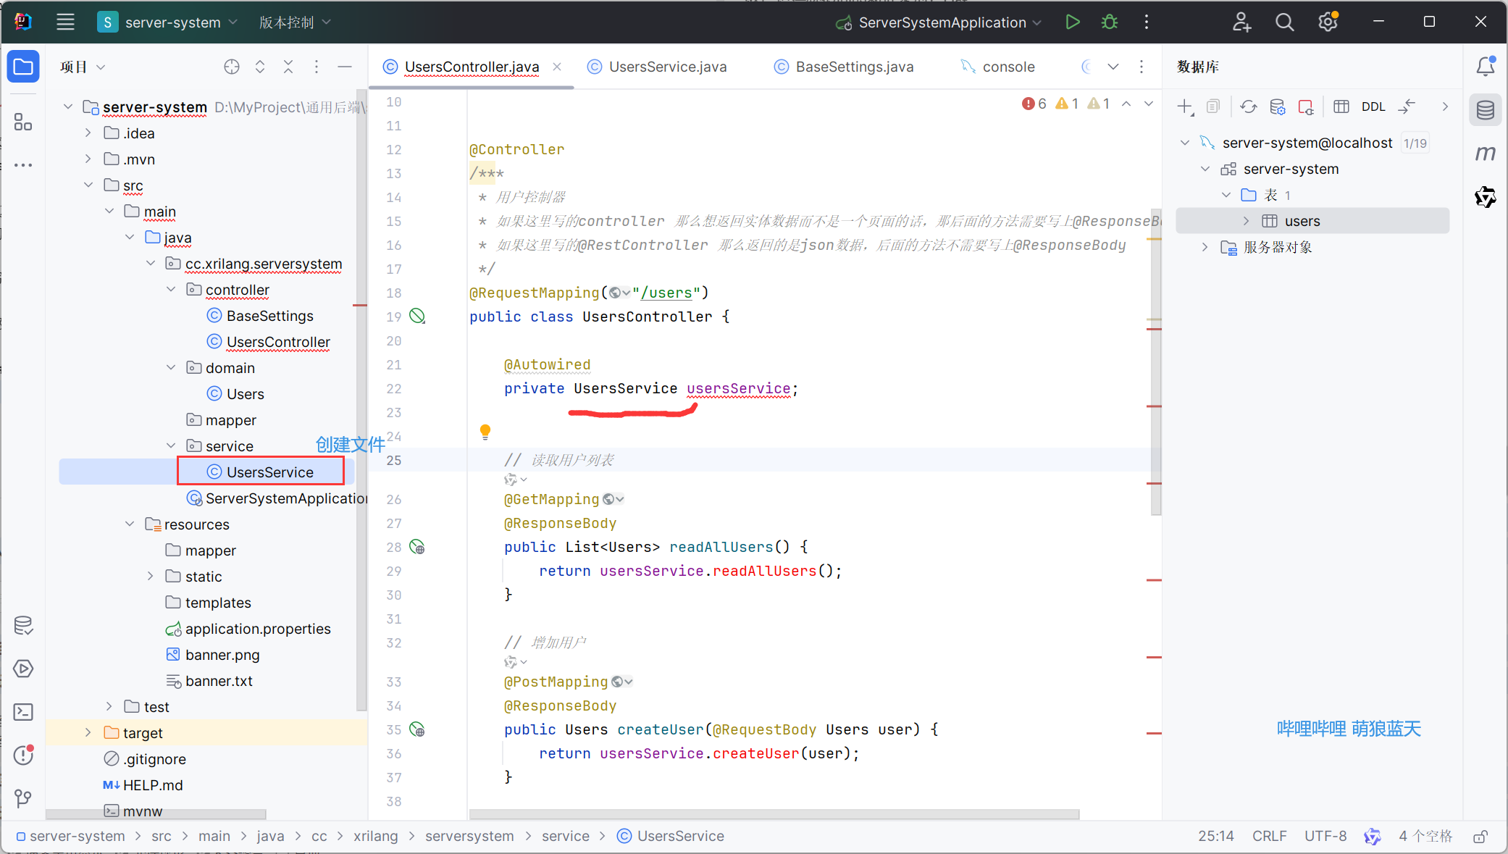Image resolution: width=1508 pixels, height=854 pixels.
Task: Open Code With Me user icon
Action: click(1241, 22)
